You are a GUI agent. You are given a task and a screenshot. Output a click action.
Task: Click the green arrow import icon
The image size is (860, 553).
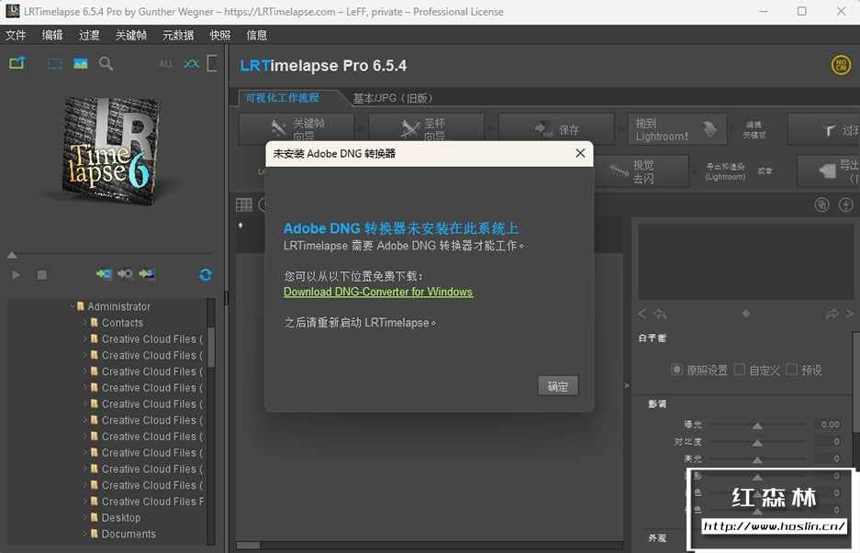[104, 273]
